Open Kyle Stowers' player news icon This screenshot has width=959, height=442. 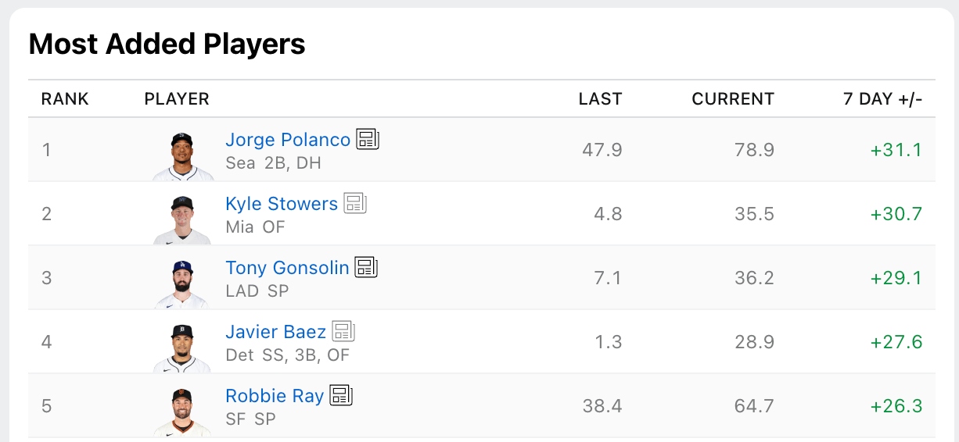click(355, 204)
